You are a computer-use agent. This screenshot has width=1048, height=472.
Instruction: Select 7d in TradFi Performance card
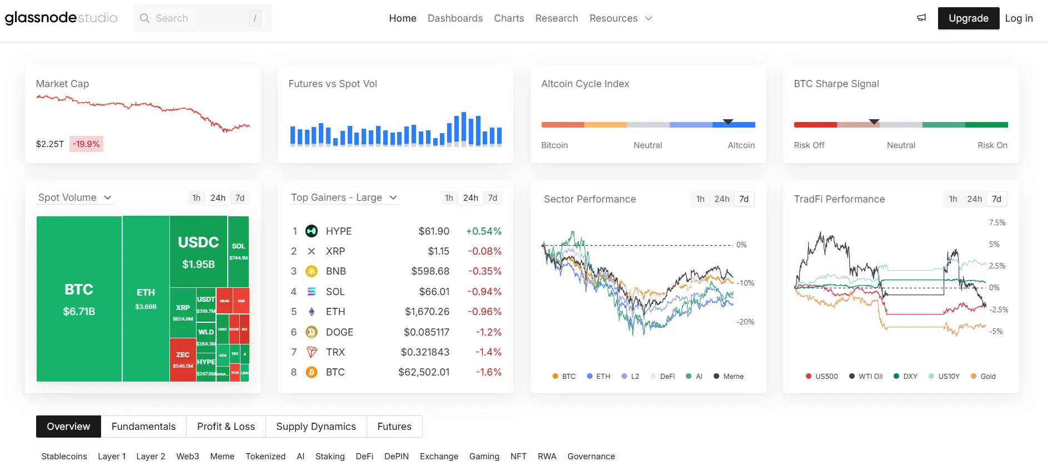[997, 199]
